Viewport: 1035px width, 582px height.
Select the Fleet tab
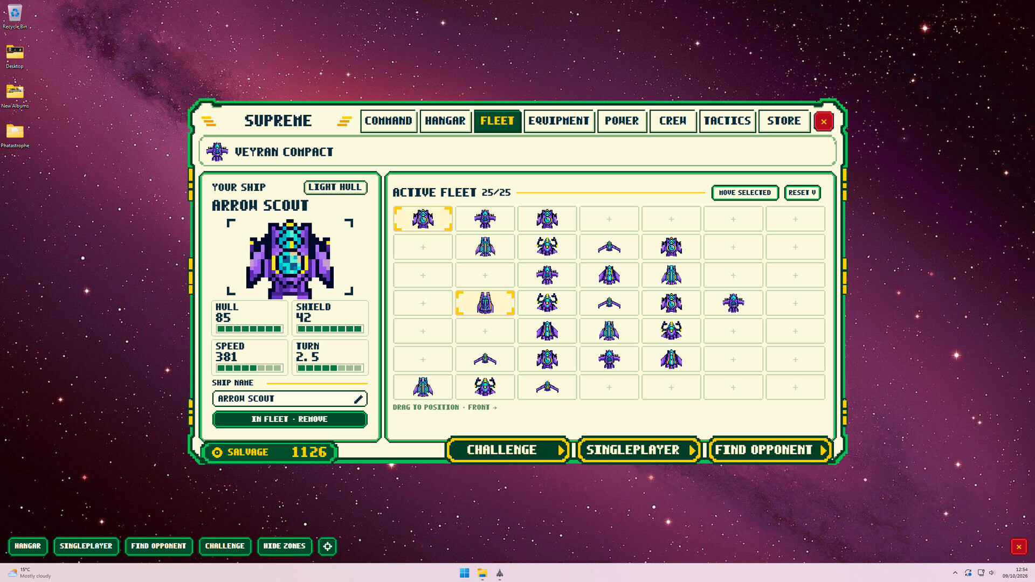tap(497, 121)
